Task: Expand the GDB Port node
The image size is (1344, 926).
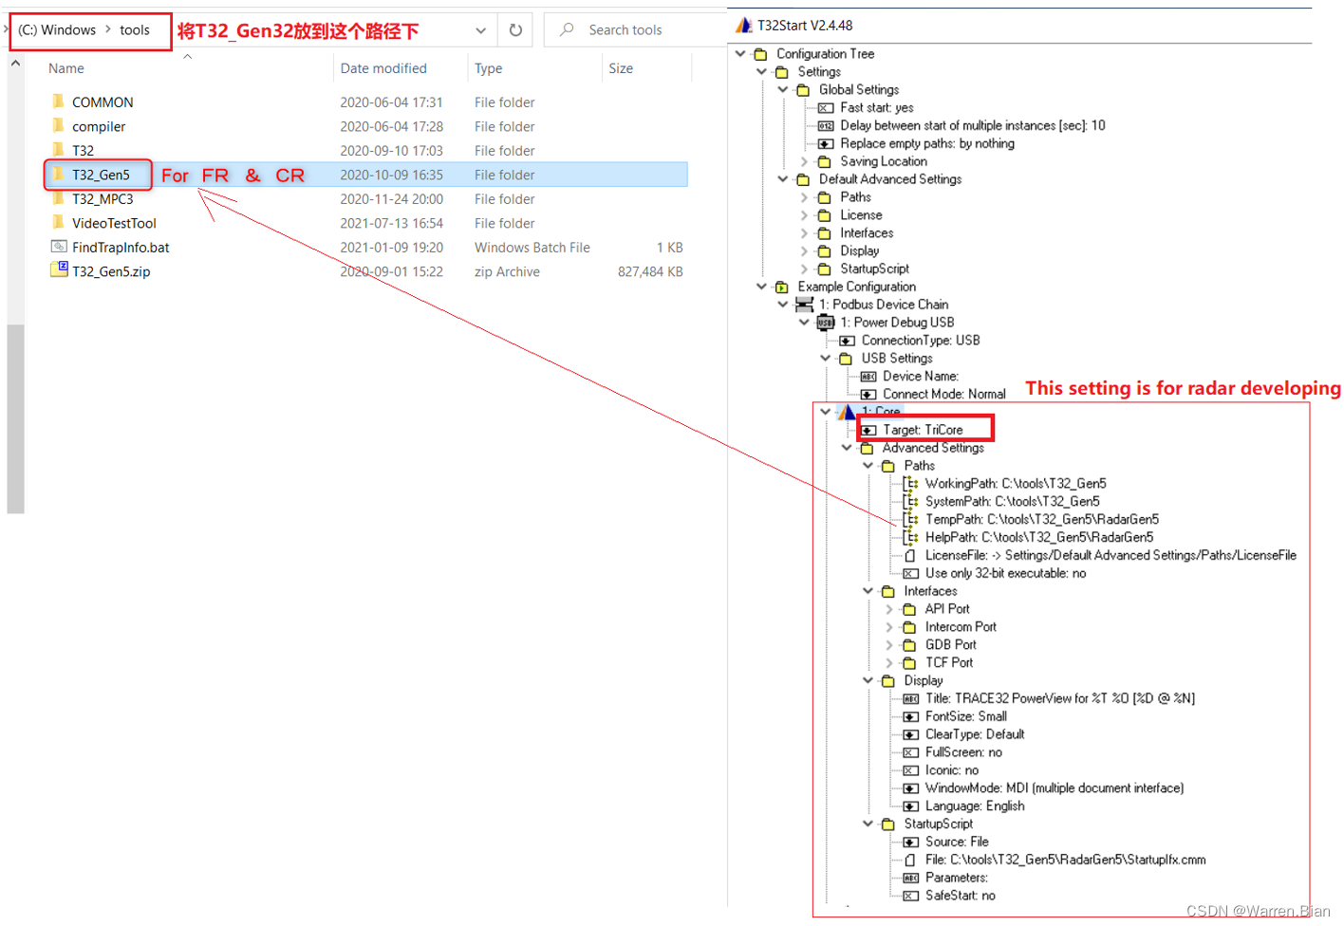Action: [889, 645]
